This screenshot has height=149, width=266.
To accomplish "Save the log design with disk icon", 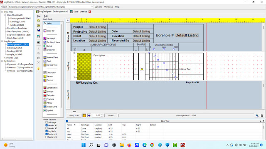I will (39, 30).
